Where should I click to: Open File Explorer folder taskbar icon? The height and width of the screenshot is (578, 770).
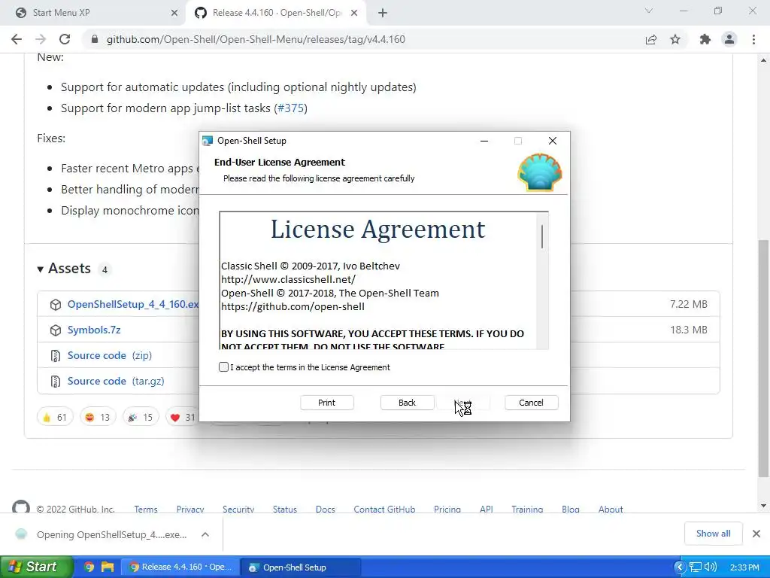tap(108, 567)
